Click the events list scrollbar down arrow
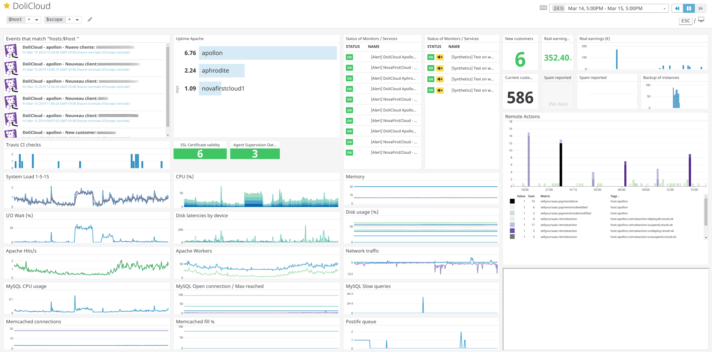This screenshot has width=712, height=352. (168, 135)
